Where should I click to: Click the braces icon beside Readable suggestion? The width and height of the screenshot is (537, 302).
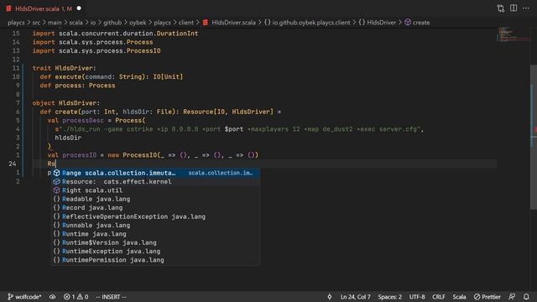(56, 199)
